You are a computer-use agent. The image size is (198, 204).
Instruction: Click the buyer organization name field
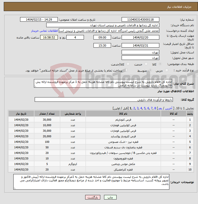coord(103,25)
